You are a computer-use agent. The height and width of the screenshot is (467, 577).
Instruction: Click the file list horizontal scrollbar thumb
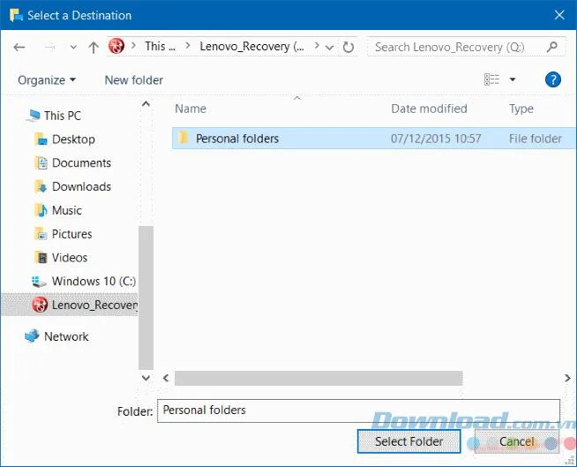(318, 378)
